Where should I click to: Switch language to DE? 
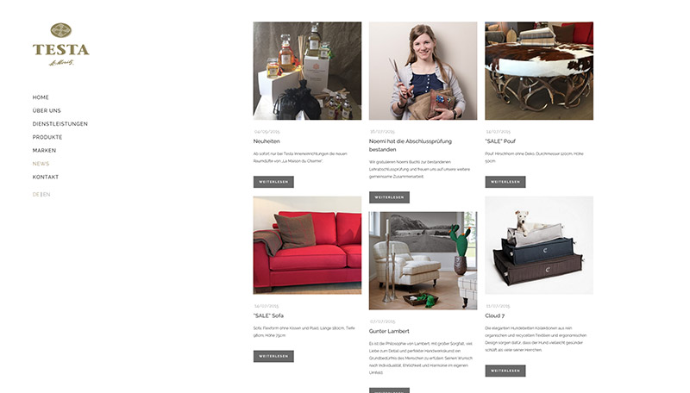pos(35,194)
